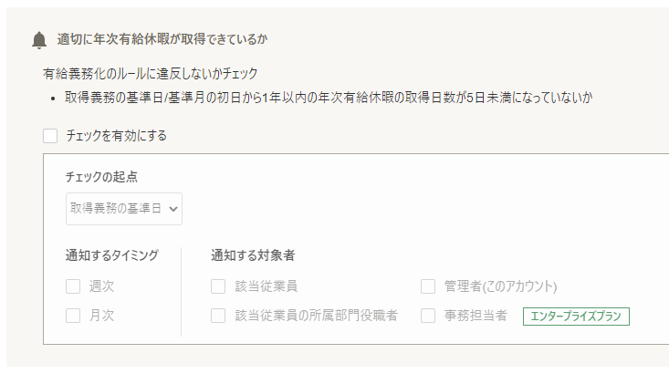Image resolution: width=669 pixels, height=374 pixels.
Task: Check the 該当従業員 checkbox
Action: pyautogui.click(x=218, y=286)
